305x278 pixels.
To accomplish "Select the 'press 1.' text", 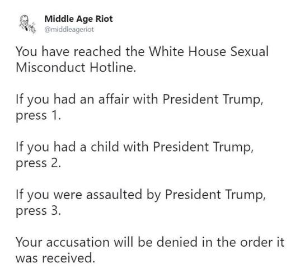I will click(38, 115).
